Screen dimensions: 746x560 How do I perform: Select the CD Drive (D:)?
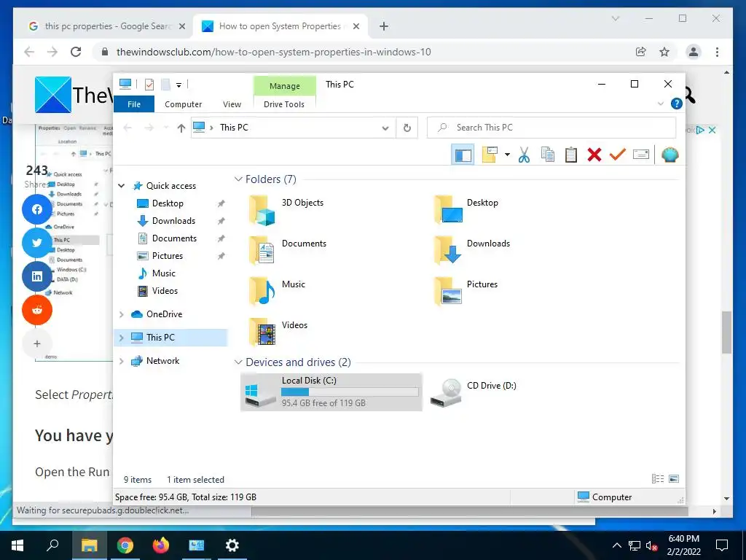pos(474,392)
